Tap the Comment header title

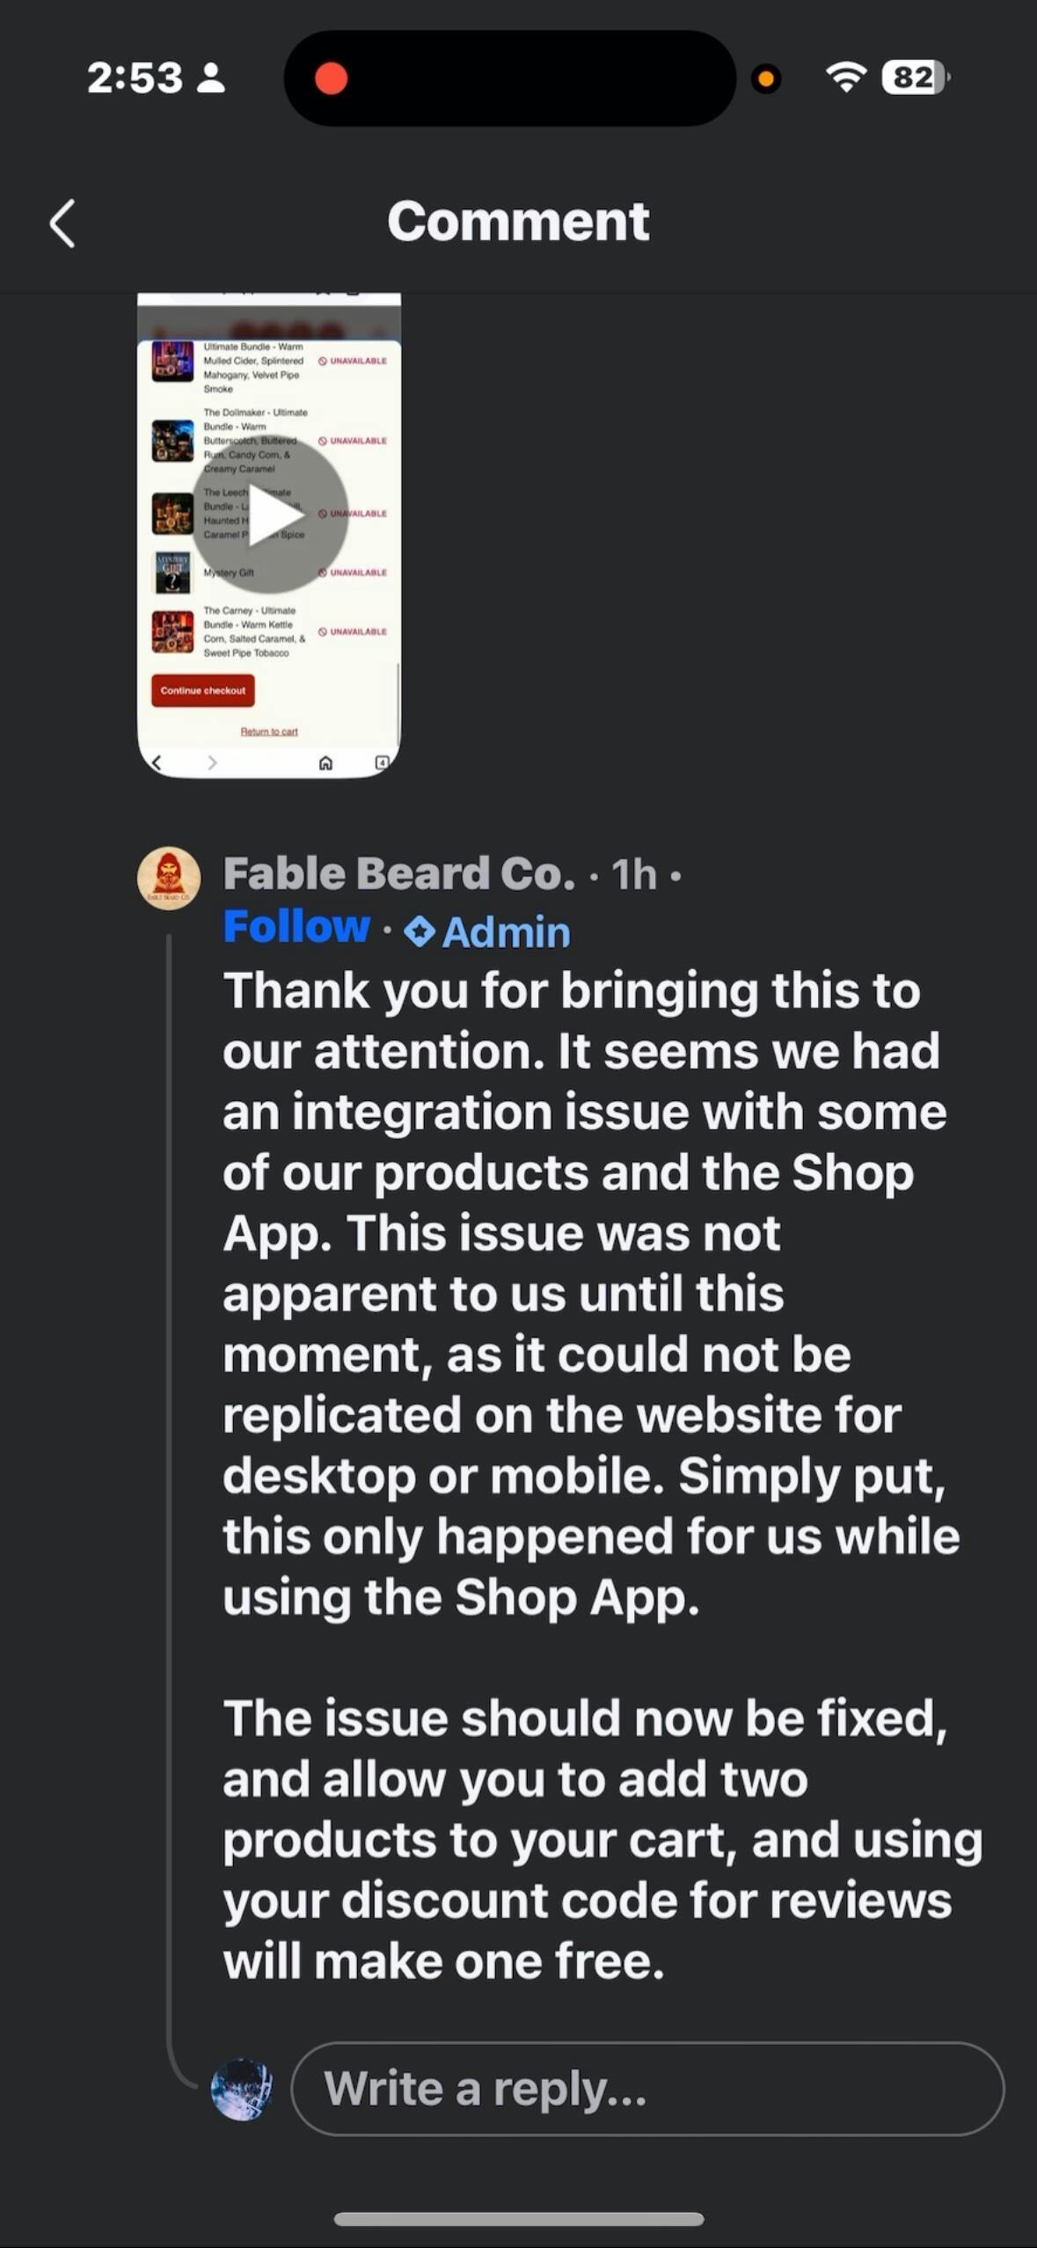coord(518,221)
